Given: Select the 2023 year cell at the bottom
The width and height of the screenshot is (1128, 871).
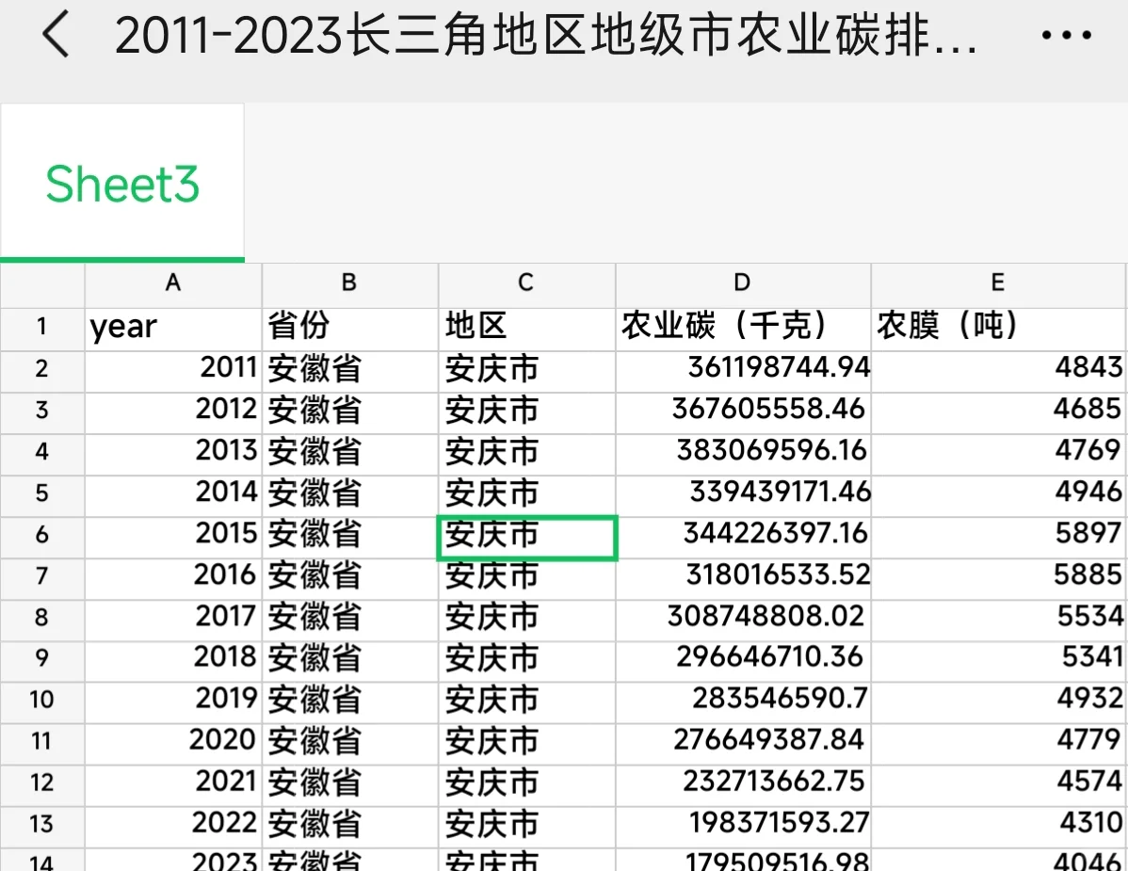Looking at the screenshot, I should point(172,859).
